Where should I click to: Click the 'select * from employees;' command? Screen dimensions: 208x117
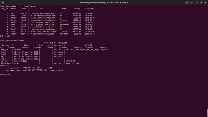[x=24, y=6]
